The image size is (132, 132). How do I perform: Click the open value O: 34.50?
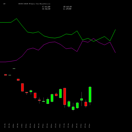46,9
